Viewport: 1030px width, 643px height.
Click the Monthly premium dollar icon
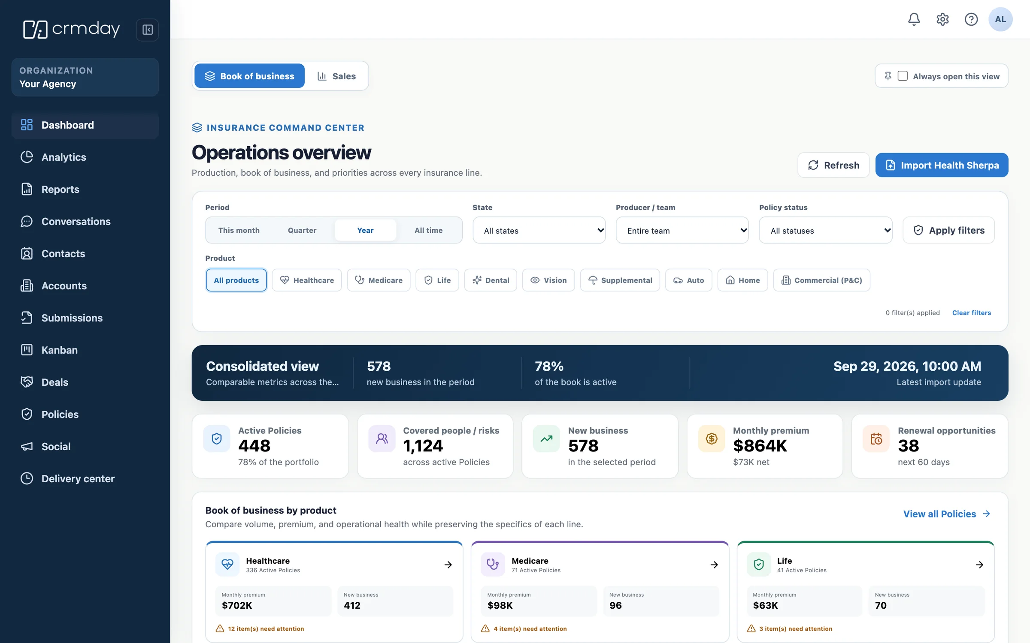(711, 439)
